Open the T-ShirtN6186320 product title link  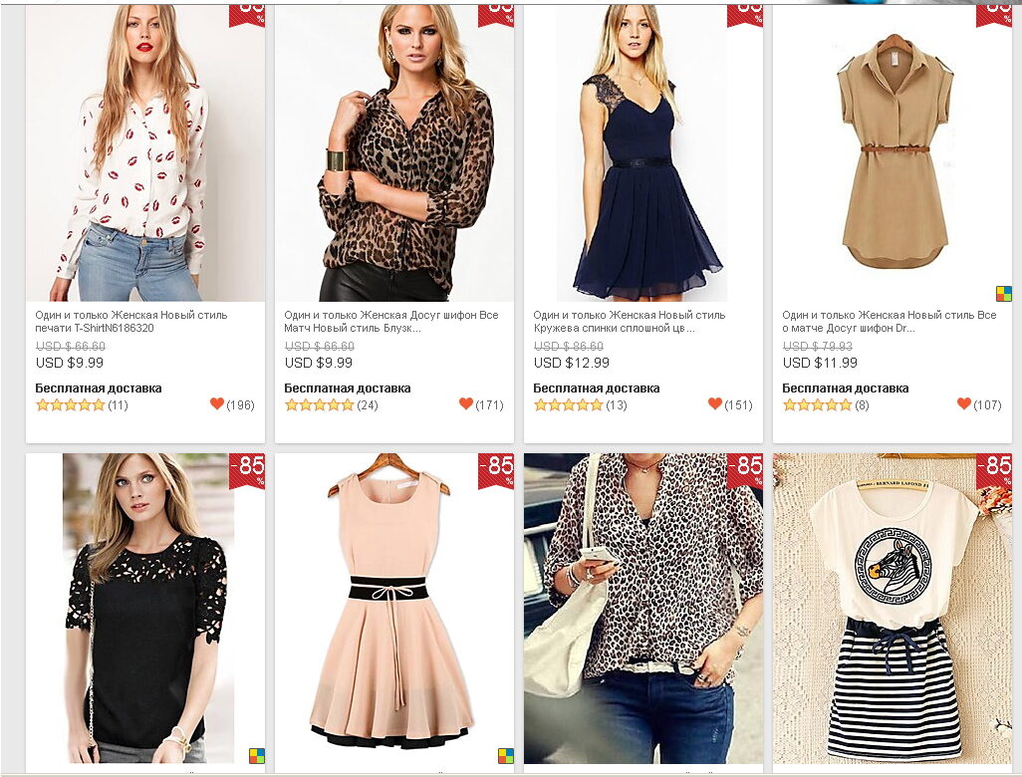130,321
